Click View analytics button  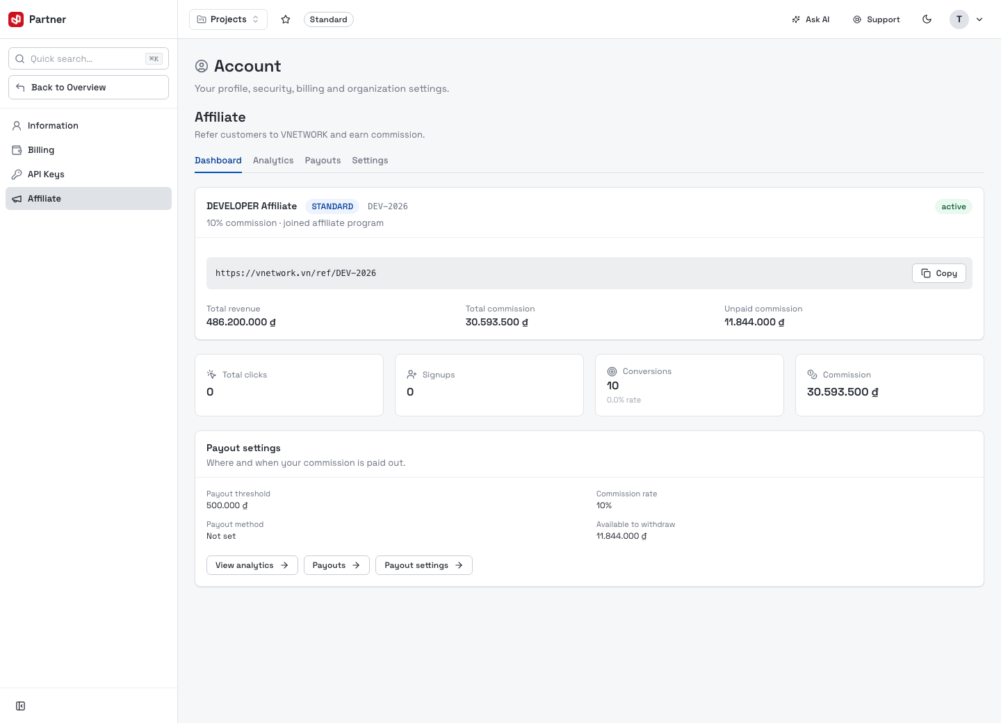(252, 565)
